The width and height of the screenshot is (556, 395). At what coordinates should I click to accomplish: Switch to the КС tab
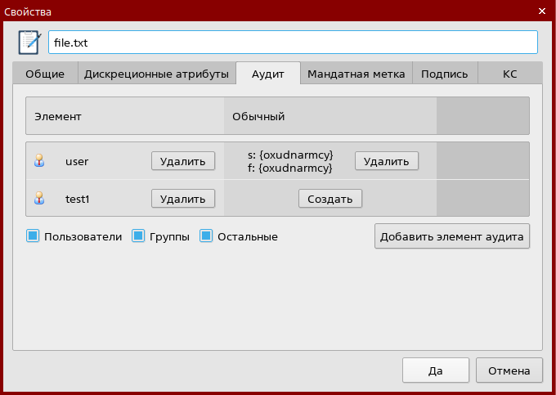click(509, 74)
